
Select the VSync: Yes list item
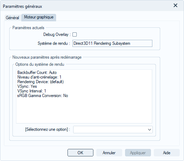click(27, 86)
